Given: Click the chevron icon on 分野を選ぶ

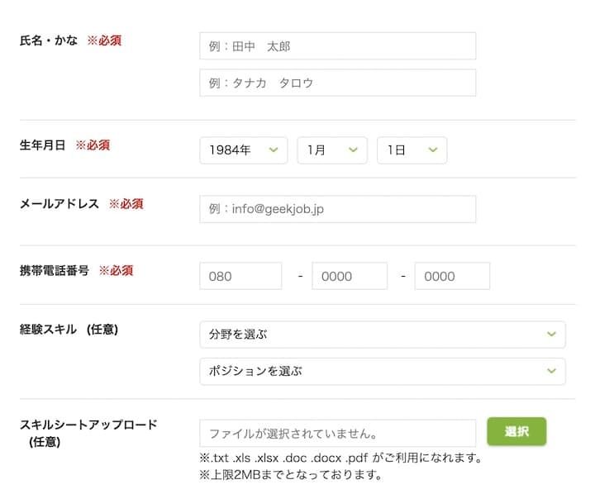Looking at the screenshot, I should point(551,335).
